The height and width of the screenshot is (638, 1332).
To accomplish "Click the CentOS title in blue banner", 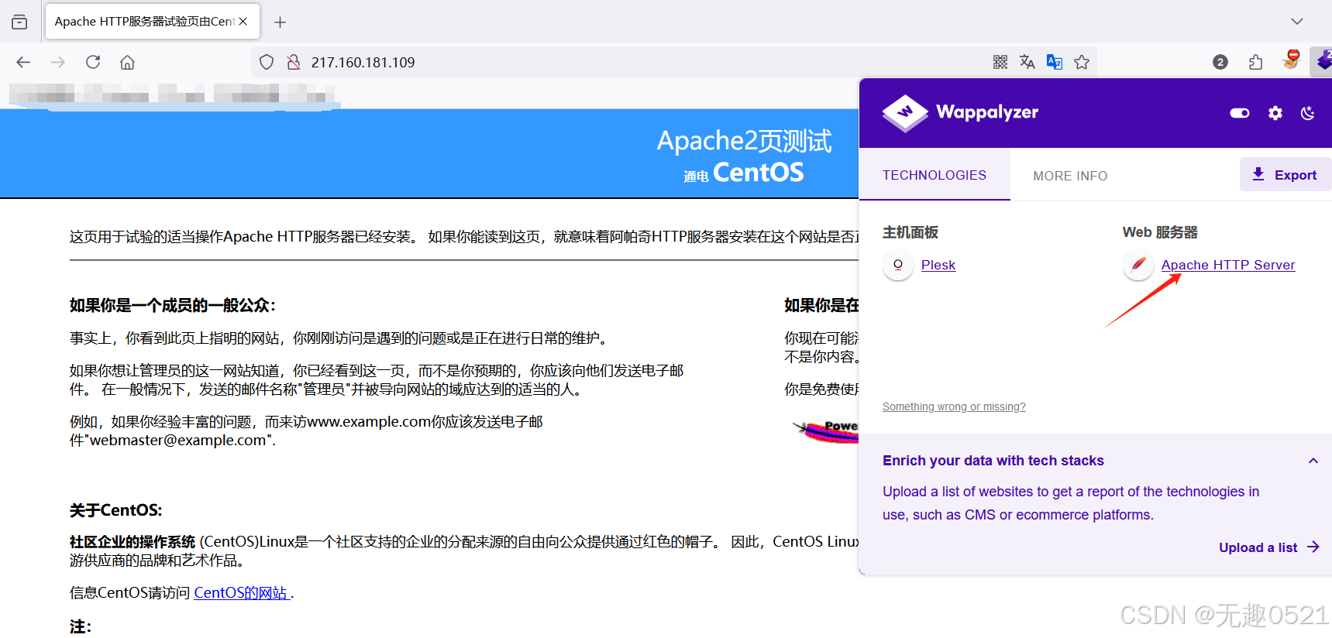I will [758, 173].
